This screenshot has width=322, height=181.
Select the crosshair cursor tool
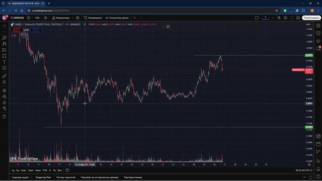[x=5, y=26]
